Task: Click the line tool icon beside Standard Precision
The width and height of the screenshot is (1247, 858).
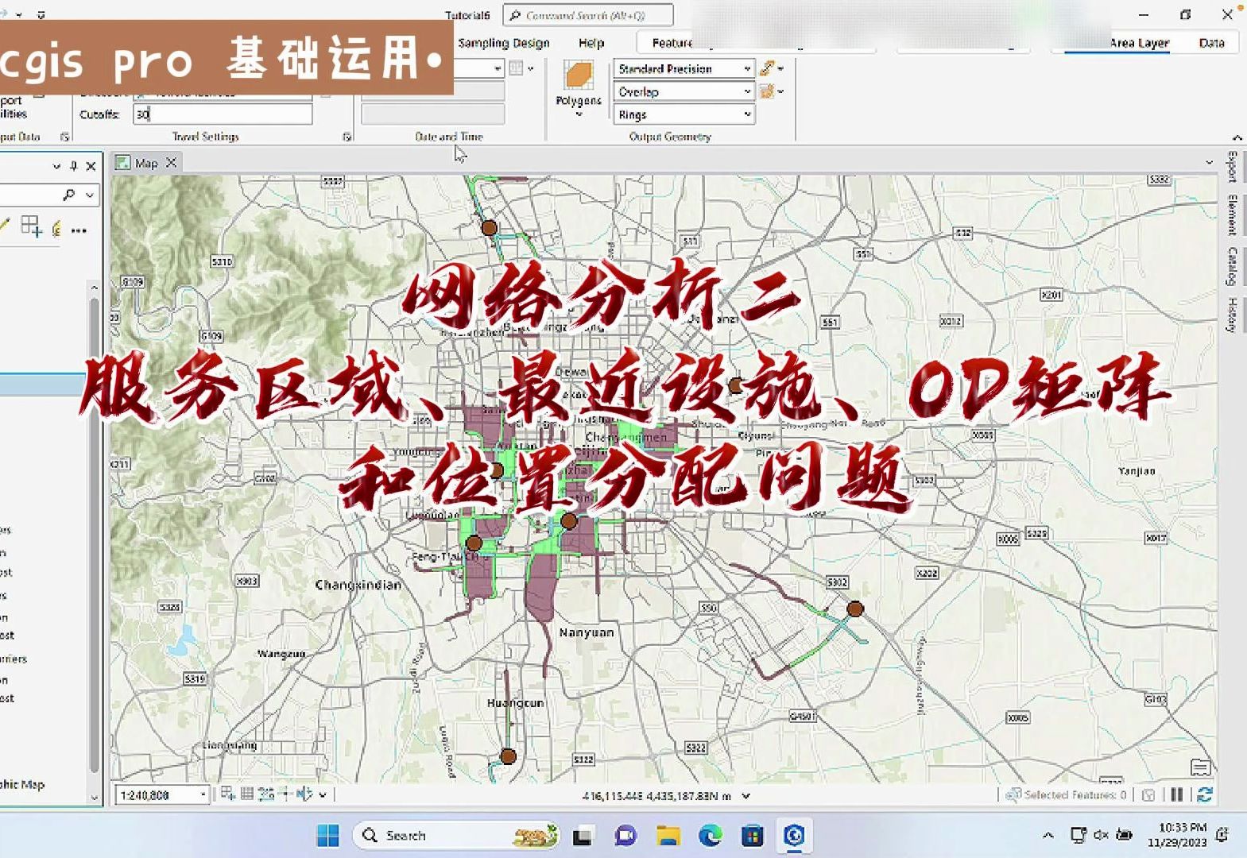Action: click(767, 68)
